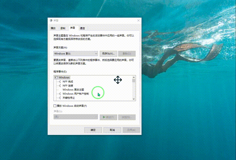
Task: Click the speaker icon next to NFP 连接
Action: tap(60, 86)
